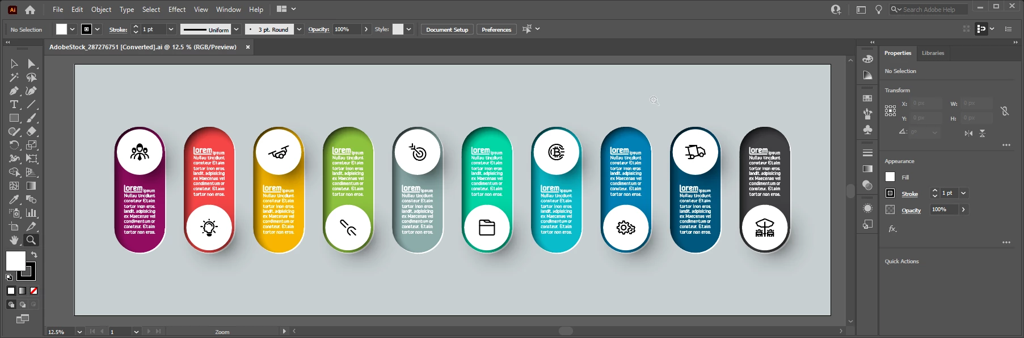
Task: Open the Window menu
Action: click(229, 10)
